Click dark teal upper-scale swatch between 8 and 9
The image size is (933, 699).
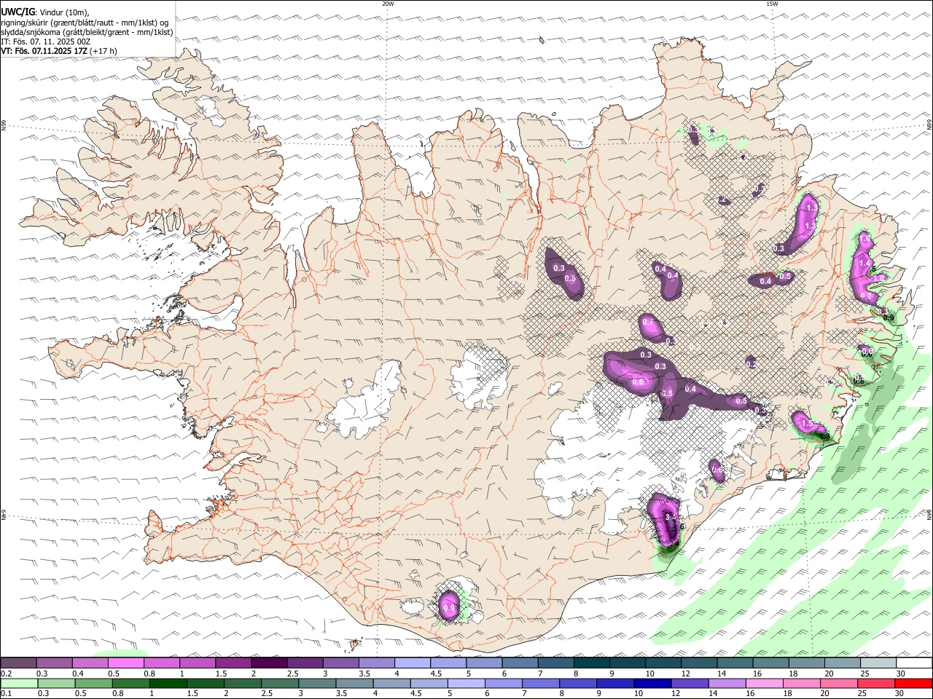[x=591, y=663]
